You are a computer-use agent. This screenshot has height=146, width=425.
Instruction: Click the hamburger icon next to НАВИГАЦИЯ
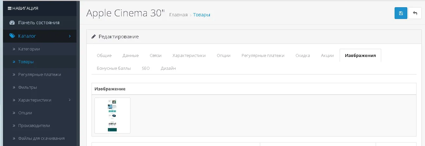(x=9, y=8)
